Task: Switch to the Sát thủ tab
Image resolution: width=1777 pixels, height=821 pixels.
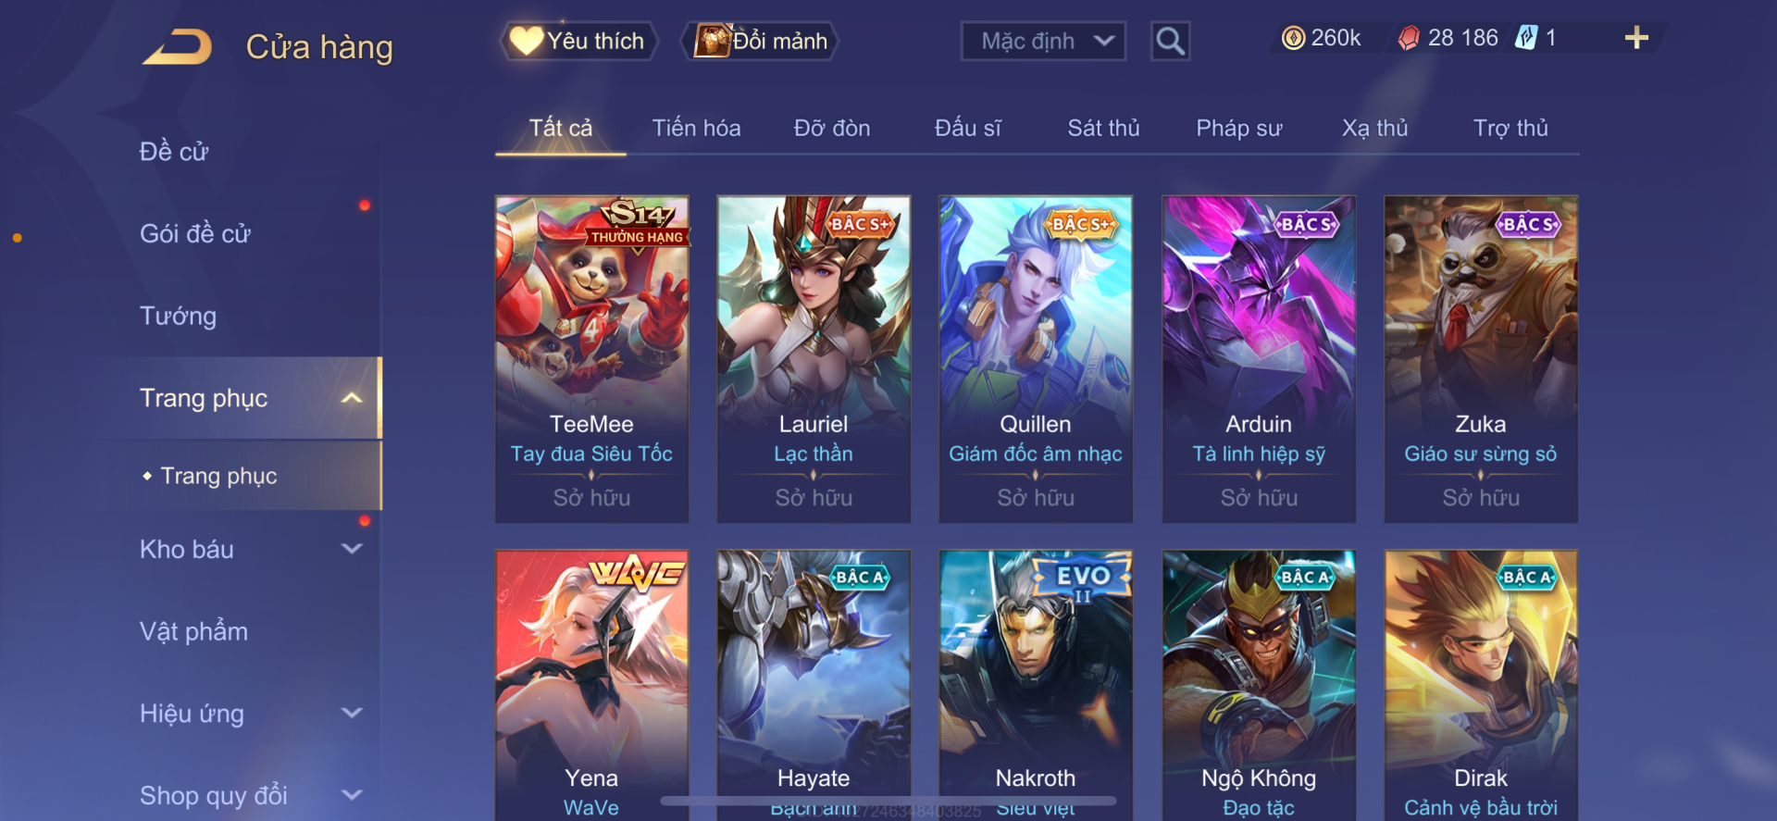Action: [1103, 128]
